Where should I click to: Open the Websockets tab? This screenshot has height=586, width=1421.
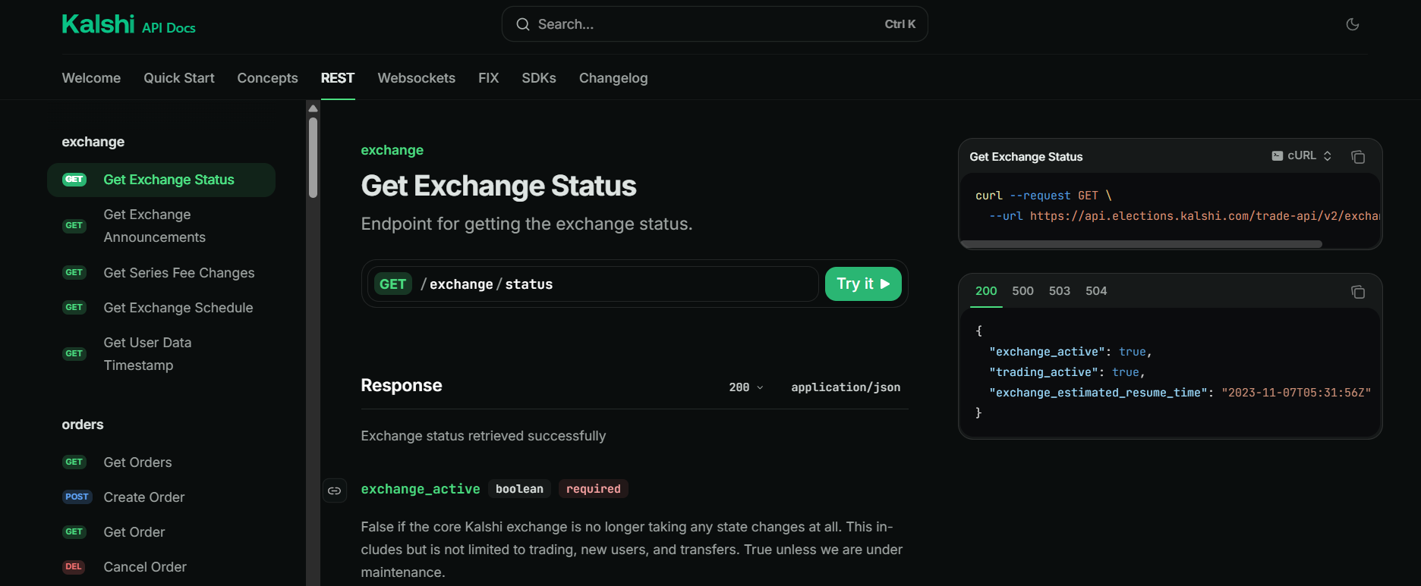point(417,78)
